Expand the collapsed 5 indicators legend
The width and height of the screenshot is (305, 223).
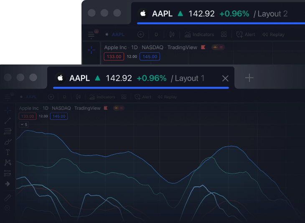coord(24,124)
